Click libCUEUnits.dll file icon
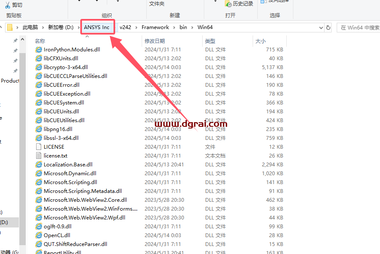The width and height of the screenshot is (380, 254). tap(39, 112)
